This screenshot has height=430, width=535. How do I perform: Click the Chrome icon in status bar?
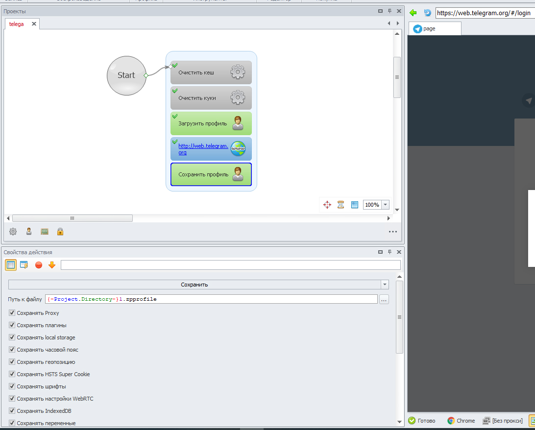tap(451, 421)
